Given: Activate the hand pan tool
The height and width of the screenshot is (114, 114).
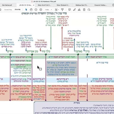Looking at the screenshot, I should click(31, 9).
